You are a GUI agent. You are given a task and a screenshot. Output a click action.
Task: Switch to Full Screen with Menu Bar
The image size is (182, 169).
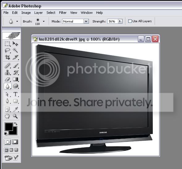[11, 150]
